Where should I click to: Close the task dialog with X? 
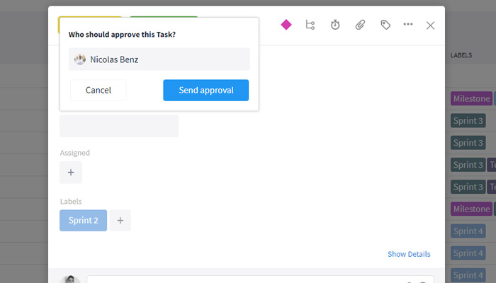[430, 25]
